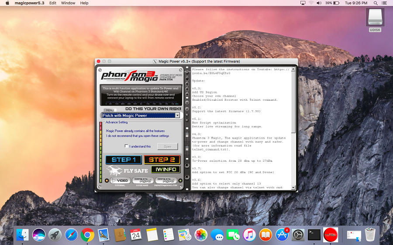393x245 pixels.
Task: Click the 'Update:' line in the changelog
Action: [x=199, y=81]
